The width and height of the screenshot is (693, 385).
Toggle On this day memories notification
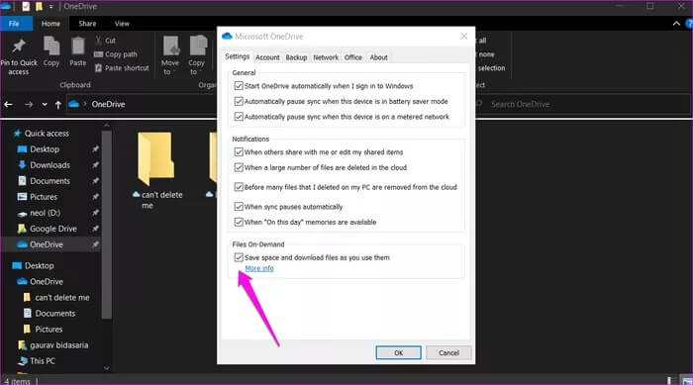pos(239,222)
